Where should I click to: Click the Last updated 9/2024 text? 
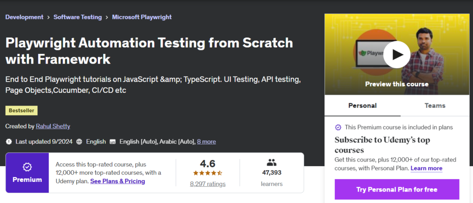[44, 142]
